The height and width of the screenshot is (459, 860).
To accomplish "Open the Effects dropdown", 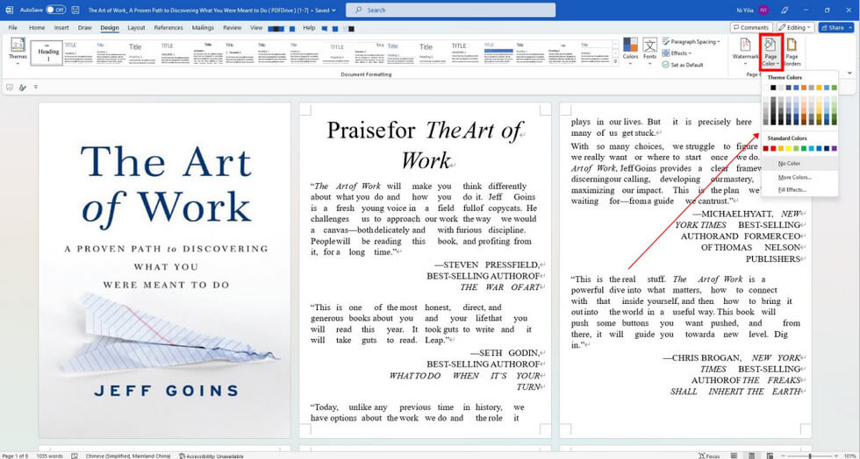I will 677,53.
